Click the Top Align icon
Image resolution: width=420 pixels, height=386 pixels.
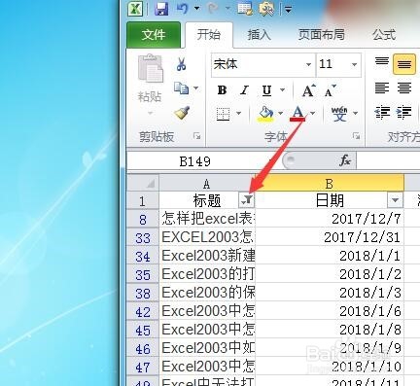pyautogui.click(x=382, y=62)
